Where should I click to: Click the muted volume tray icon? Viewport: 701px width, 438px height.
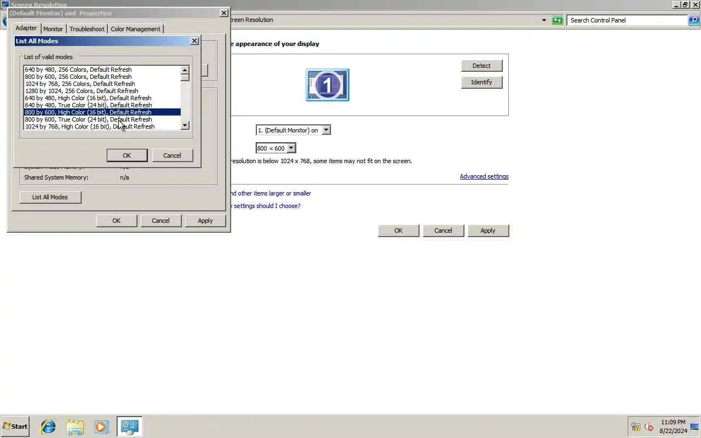click(649, 427)
